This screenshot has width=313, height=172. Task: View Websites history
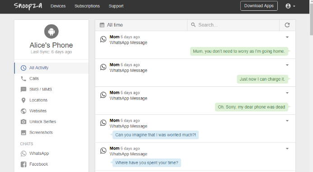pyautogui.click(x=51, y=111)
